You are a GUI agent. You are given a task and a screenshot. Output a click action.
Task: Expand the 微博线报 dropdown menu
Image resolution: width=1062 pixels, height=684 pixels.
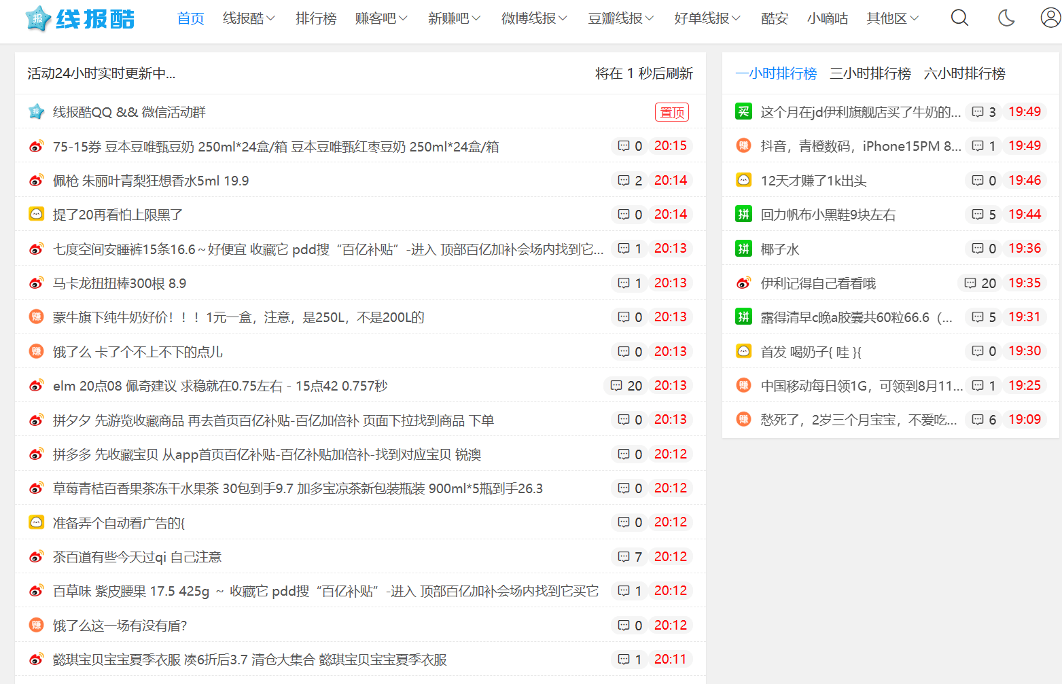(534, 18)
